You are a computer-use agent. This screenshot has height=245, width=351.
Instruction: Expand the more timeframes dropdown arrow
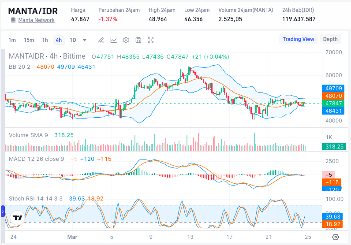tap(84, 40)
